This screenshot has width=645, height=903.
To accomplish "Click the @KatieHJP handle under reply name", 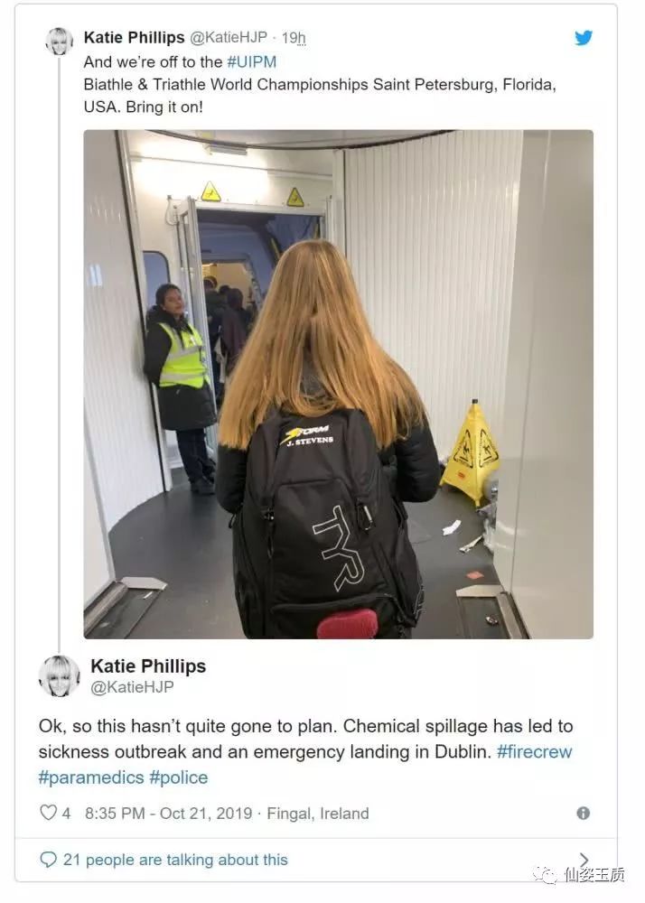I will pyautogui.click(x=132, y=687).
